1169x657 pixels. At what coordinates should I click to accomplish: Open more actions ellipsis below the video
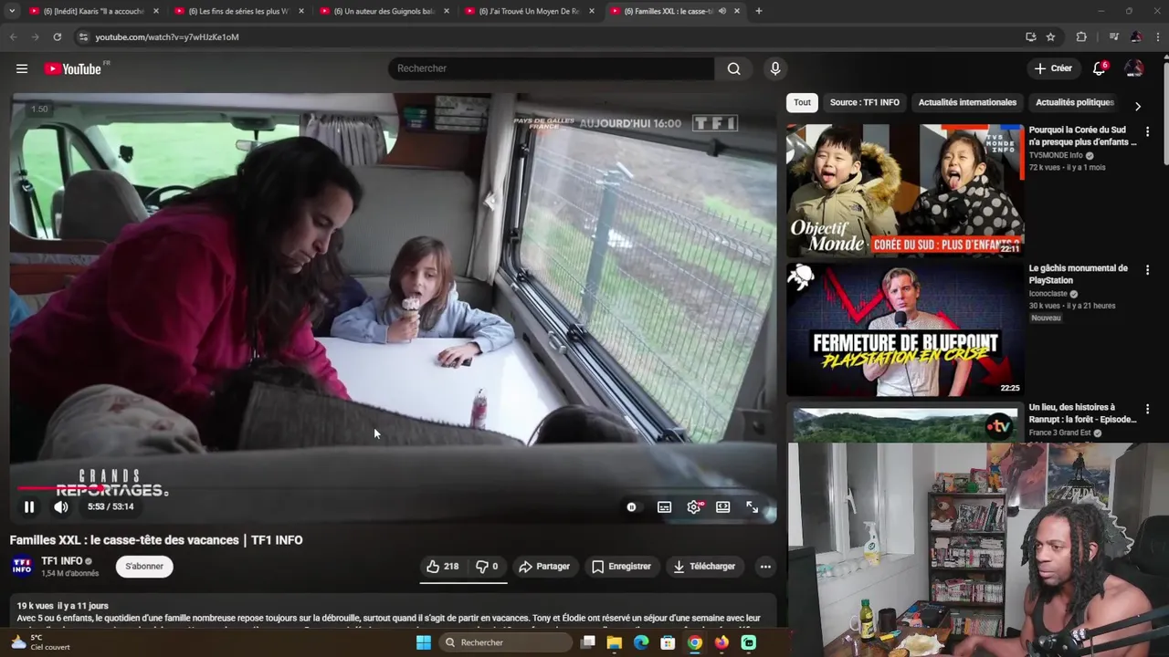click(765, 567)
